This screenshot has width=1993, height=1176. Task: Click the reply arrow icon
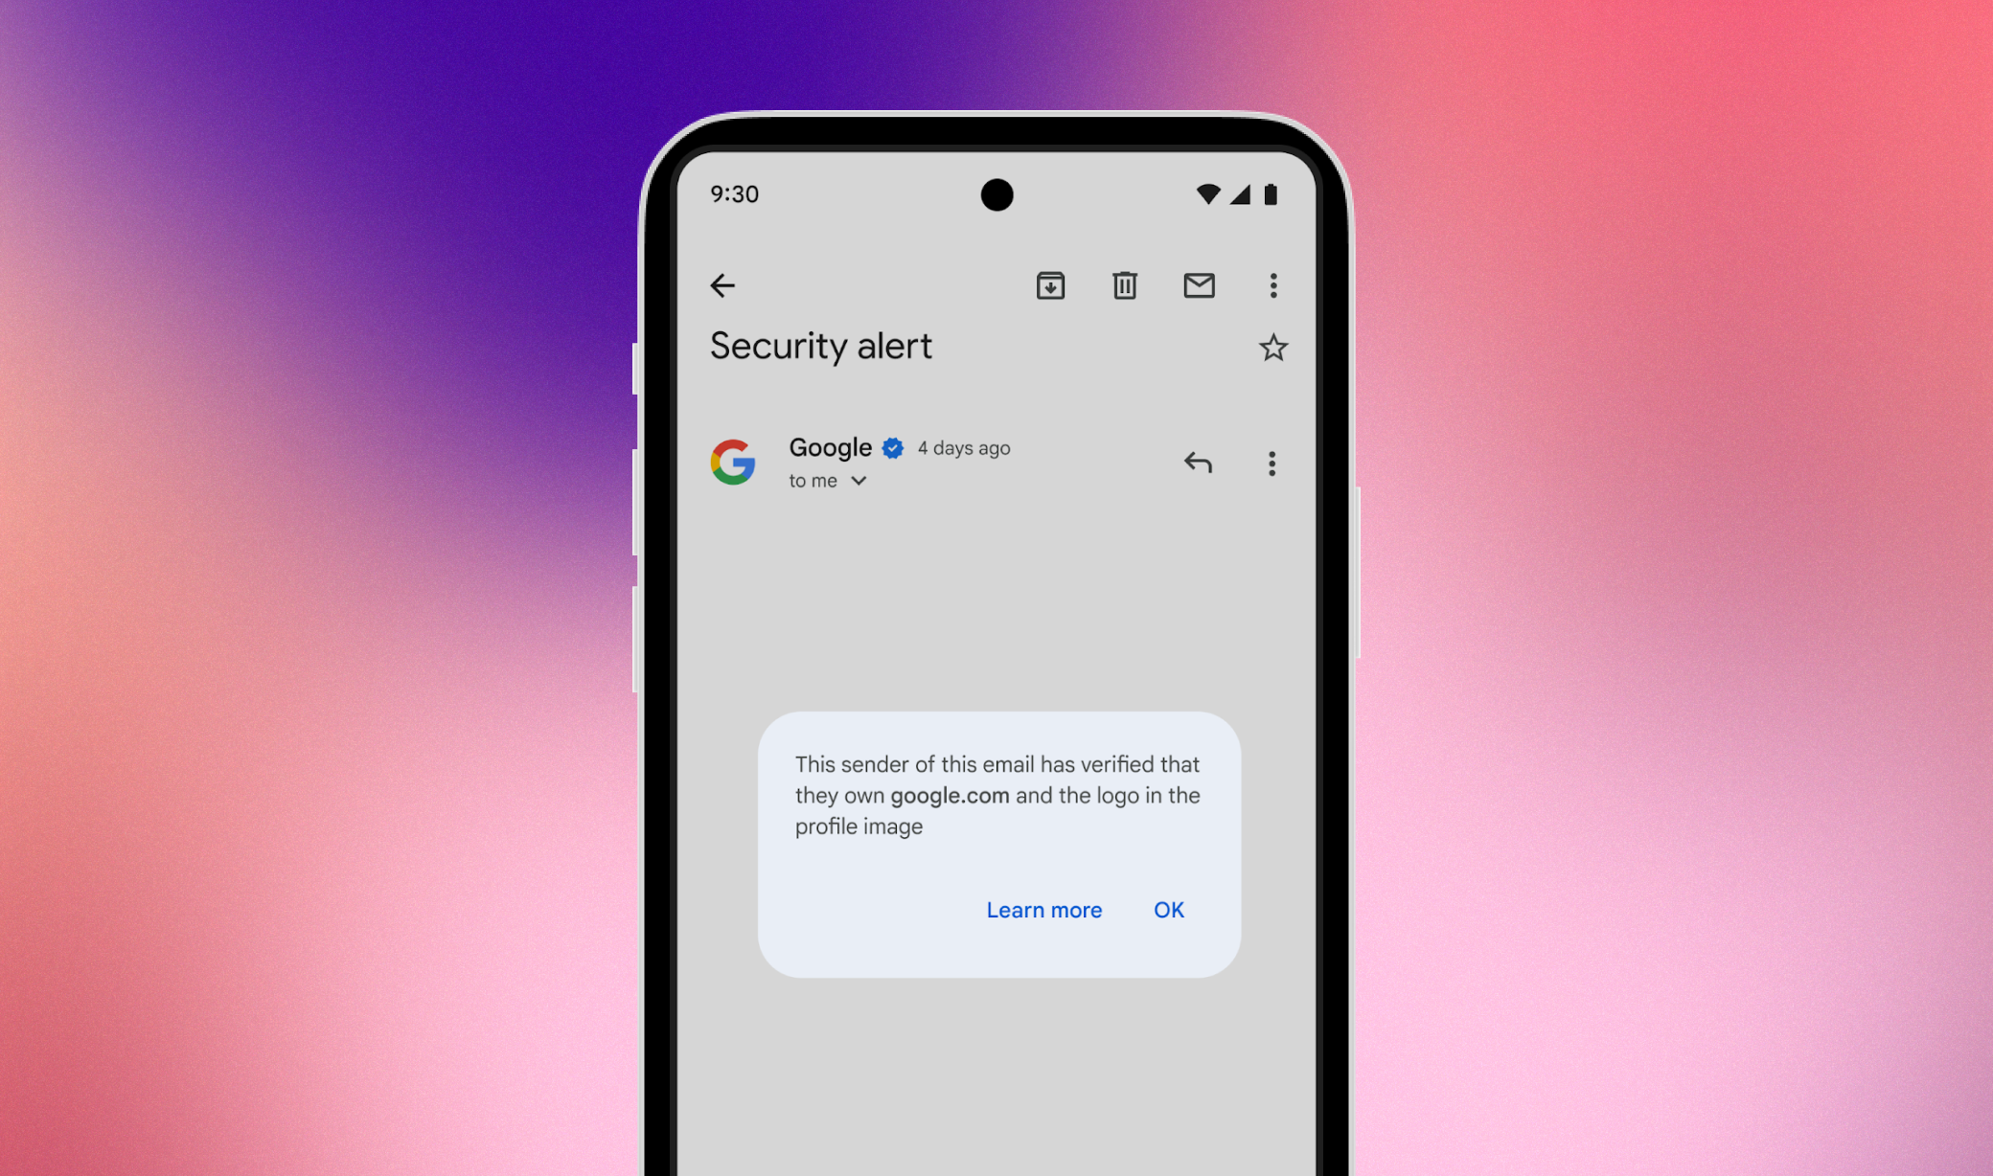(x=1198, y=462)
